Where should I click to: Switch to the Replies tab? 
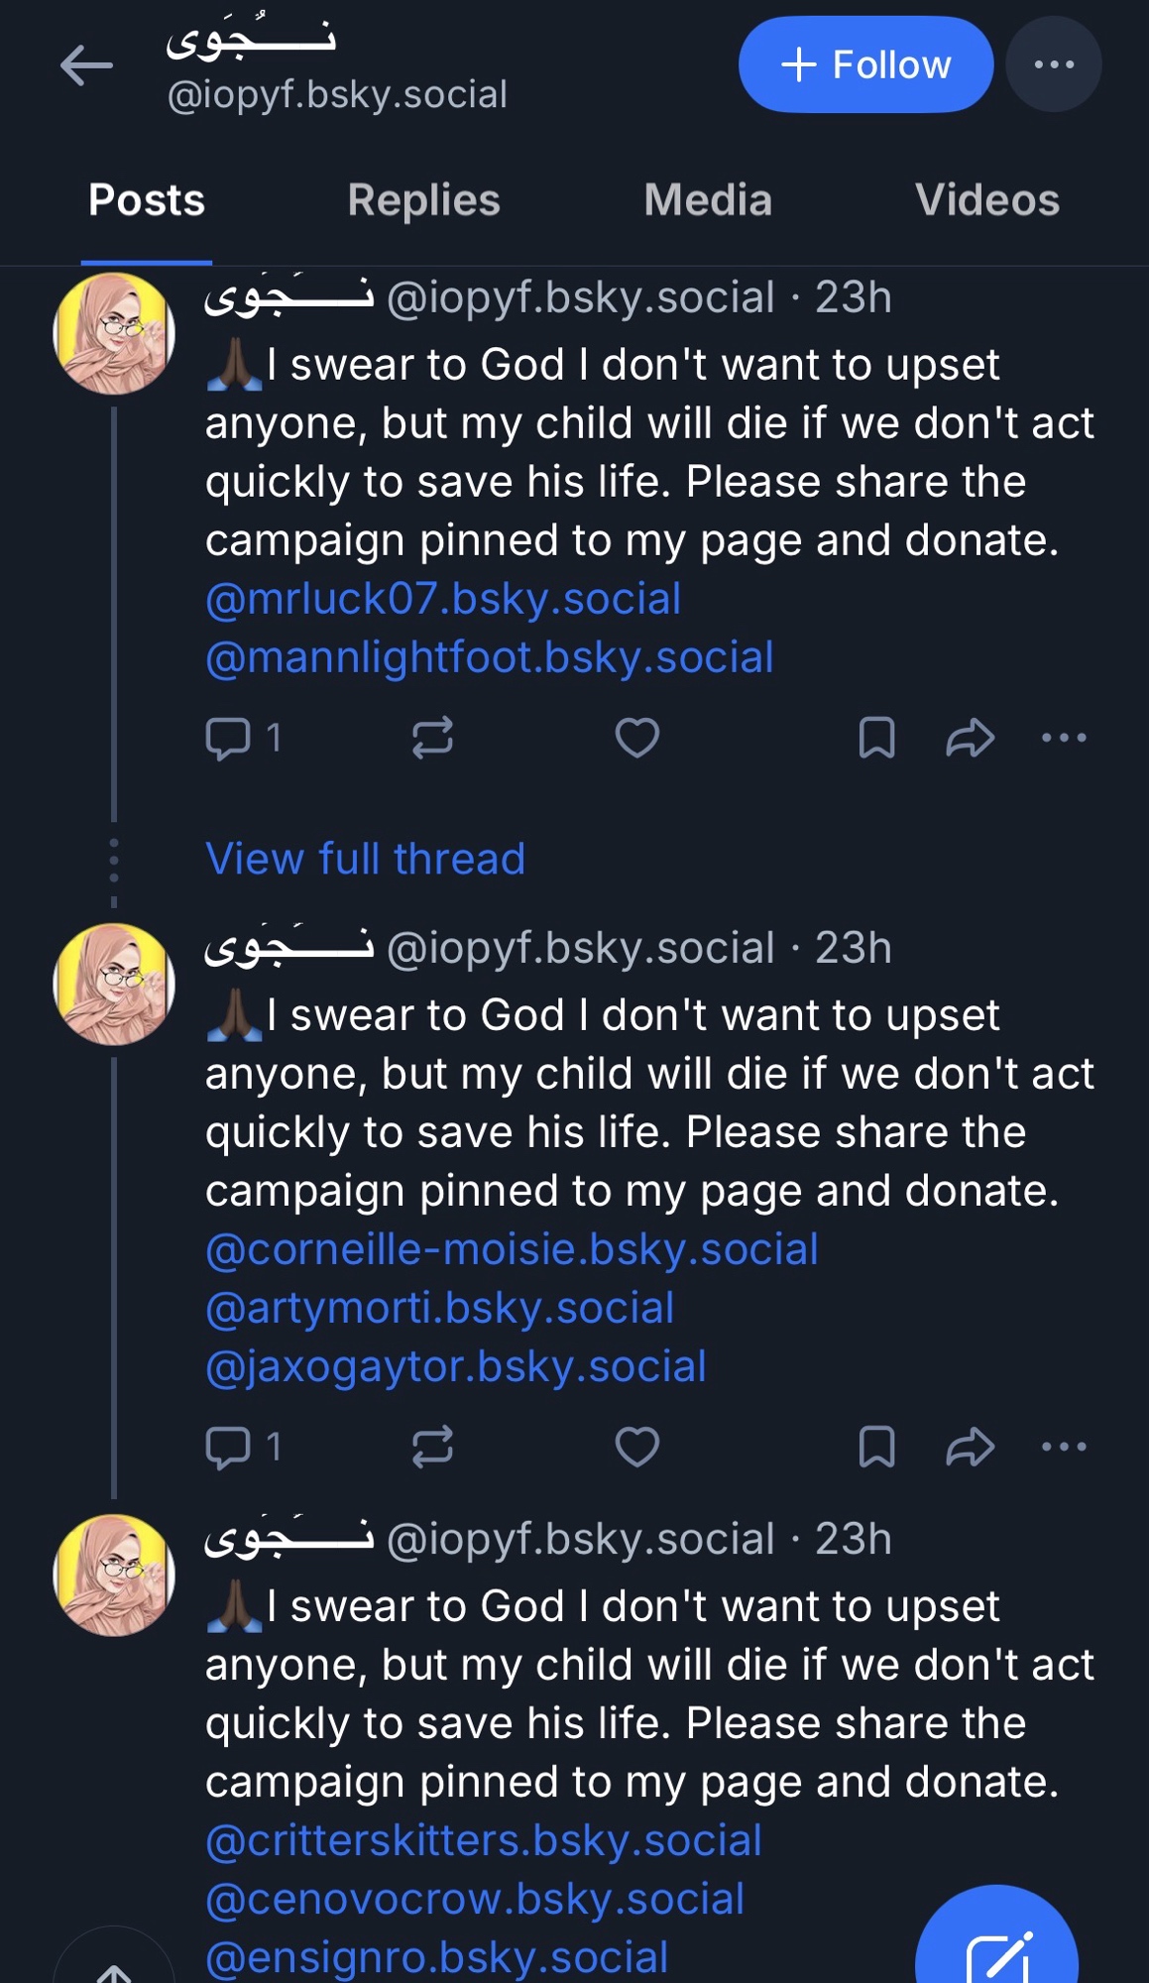click(x=423, y=200)
